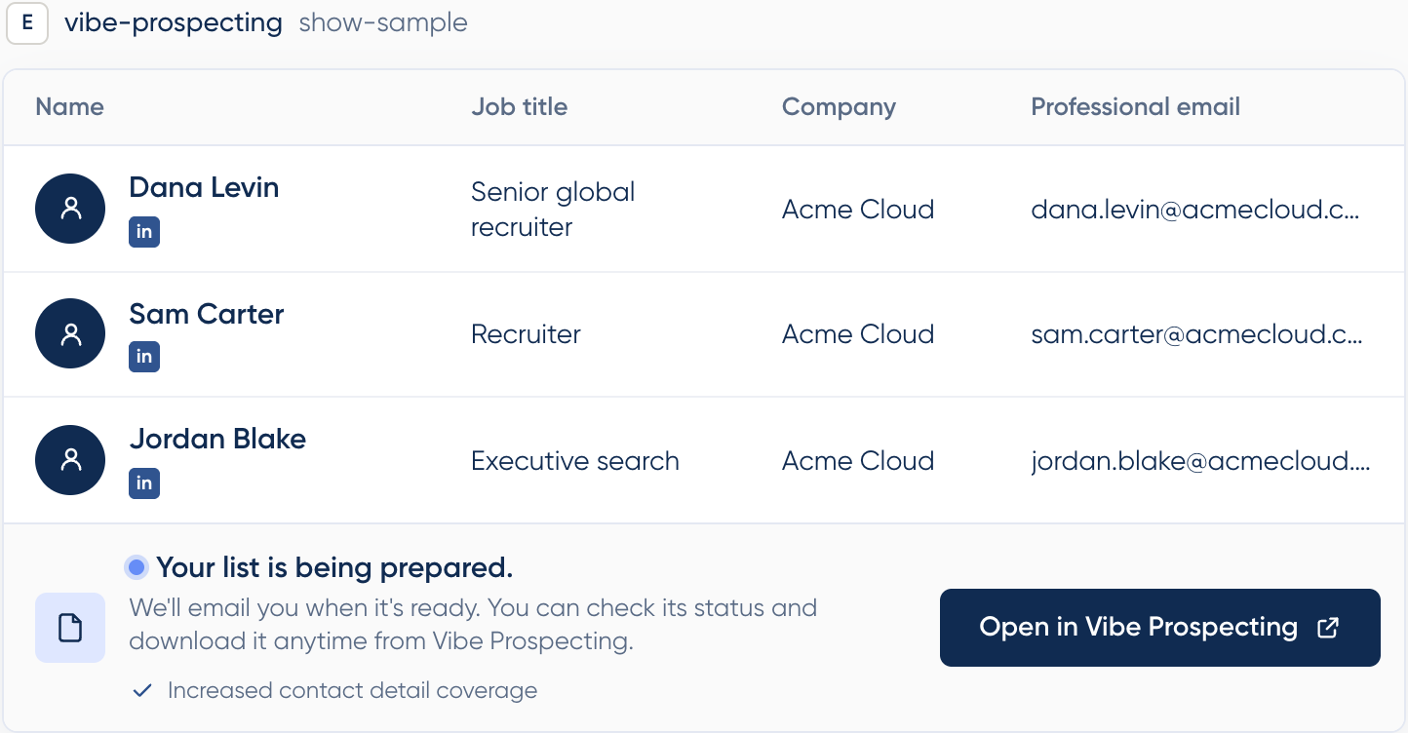Select the name Dana Levin
This screenshot has width=1408, height=733.
click(204, 187)
